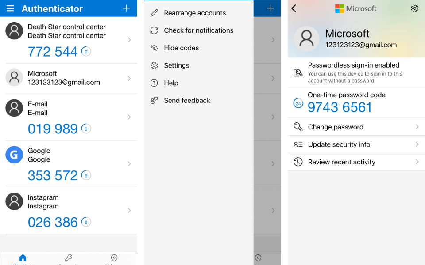The width and height of the screenshot is (425, 265).
Task: Click timer circle next to code 026 386
Action: [86, 222]
